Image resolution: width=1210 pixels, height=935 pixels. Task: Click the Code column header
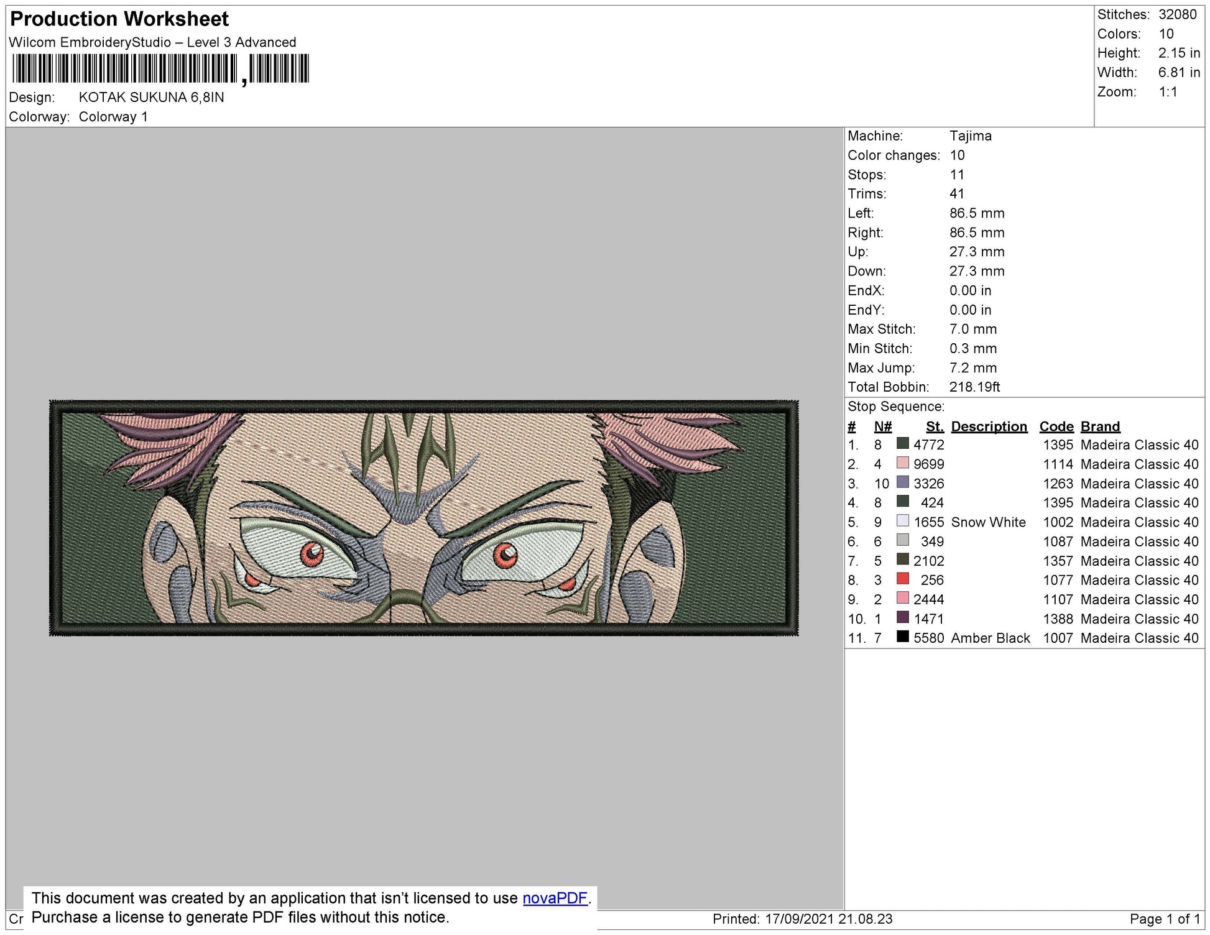(1056, 426)
